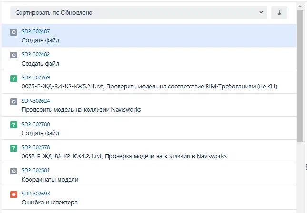Open issue link SDP-302578
Image resolution: width=307 pixels, height=213 pixels.
[x=36, y=147]
